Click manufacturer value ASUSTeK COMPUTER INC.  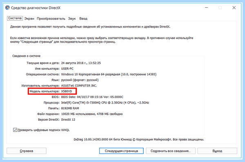click(79, 86)
